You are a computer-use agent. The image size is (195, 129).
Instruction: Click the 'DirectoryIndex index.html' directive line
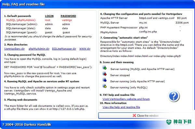(x=140, y=56)
